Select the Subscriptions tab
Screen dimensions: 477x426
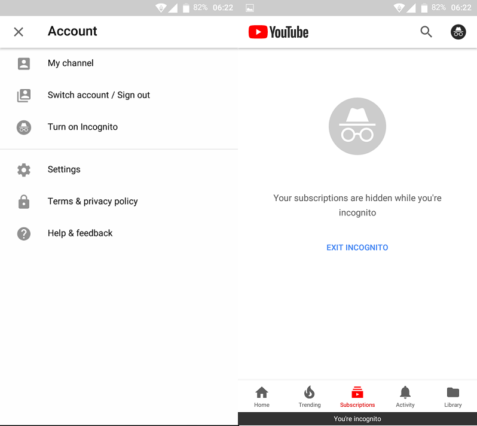pyautogui.click(x=357, y=397)
